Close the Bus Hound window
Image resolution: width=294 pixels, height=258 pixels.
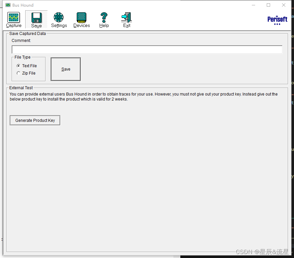pos(284,5)
